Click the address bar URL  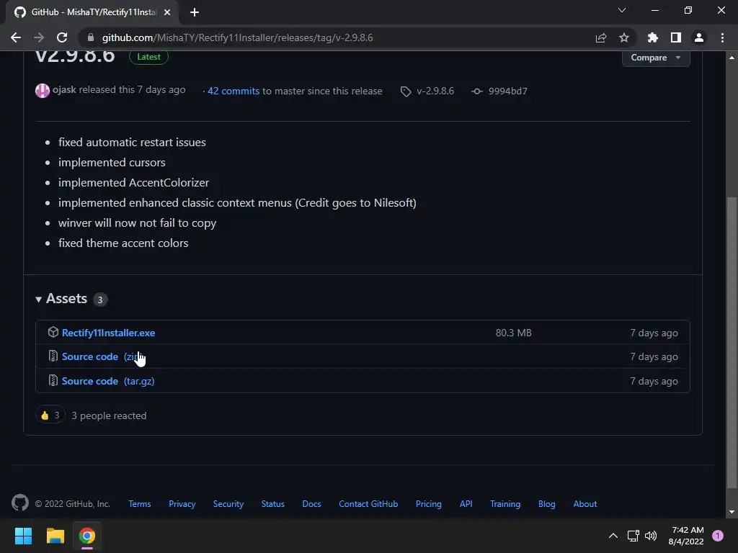click(237, 37)
